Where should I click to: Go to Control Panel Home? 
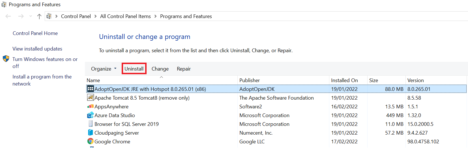coord(35,33)
